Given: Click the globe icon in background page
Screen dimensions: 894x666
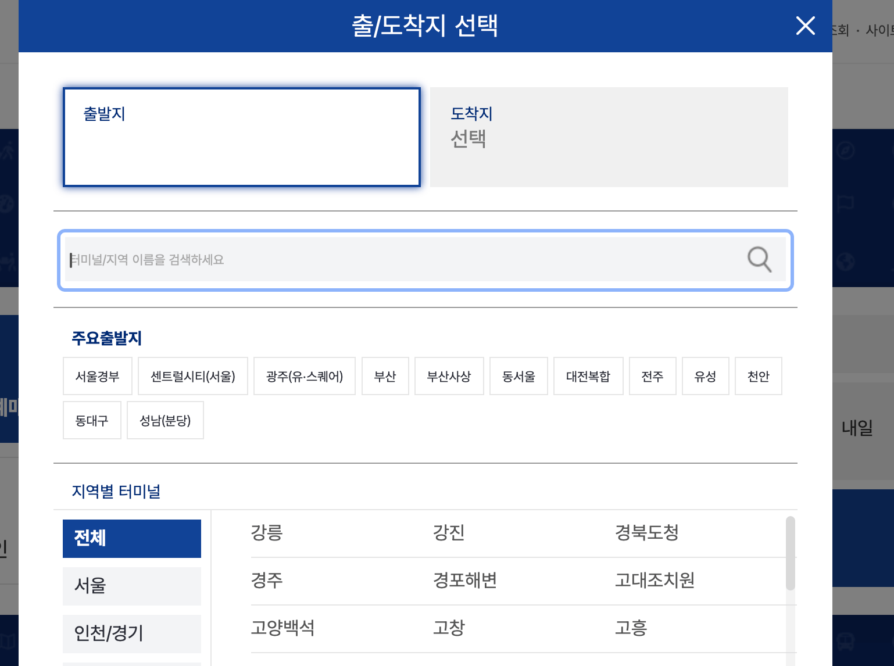Looking at the screenshot, I should pos(846,262).
